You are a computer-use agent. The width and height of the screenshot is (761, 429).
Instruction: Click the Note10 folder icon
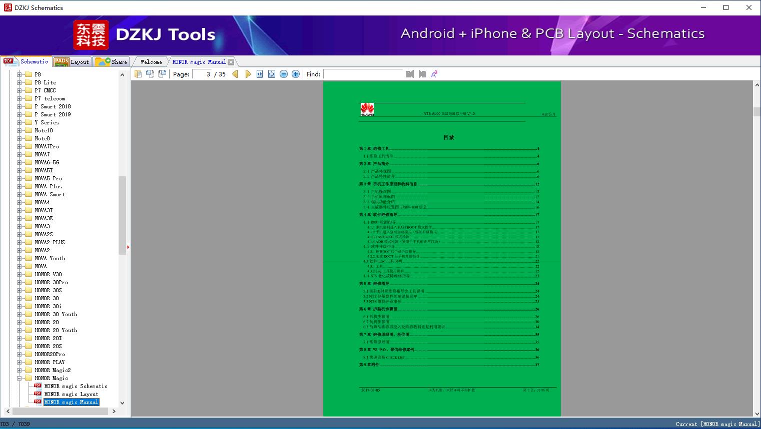click(29, 130)
